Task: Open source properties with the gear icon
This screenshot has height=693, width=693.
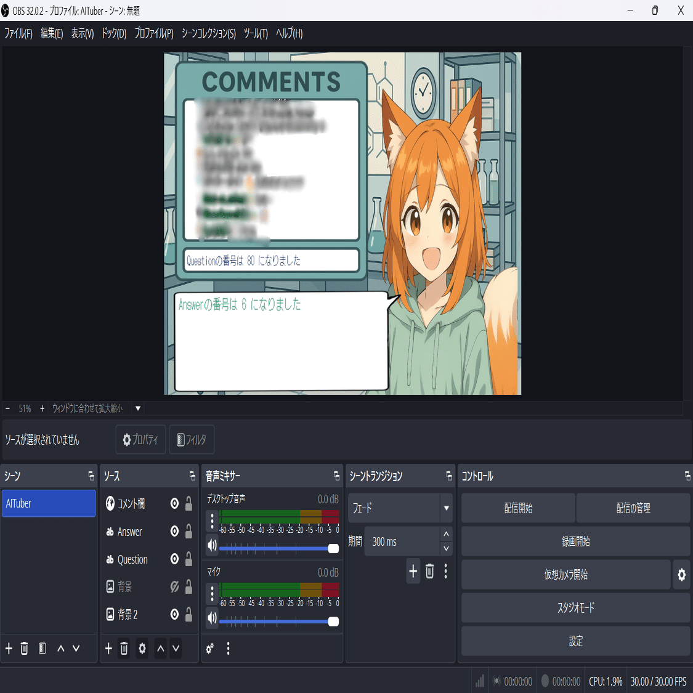Action: click(x=142, y=648)
